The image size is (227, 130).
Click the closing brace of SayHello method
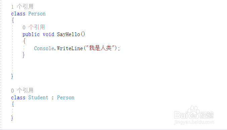pos(23,55)
